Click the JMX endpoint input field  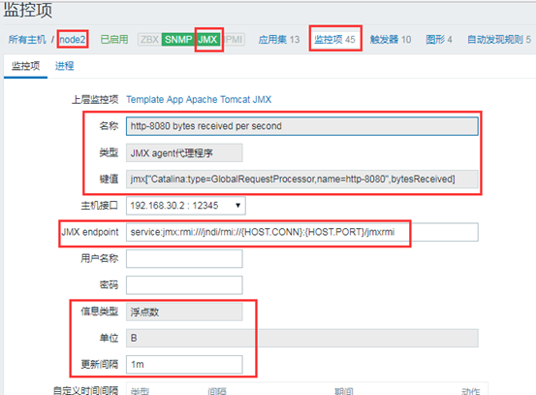(302, 232)
